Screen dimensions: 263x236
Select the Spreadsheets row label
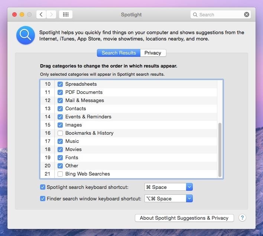tap(81, 84)
